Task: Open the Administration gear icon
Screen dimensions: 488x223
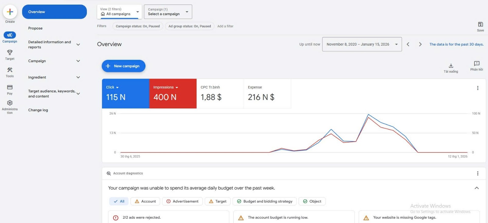Action: click(x=10, y=103)
